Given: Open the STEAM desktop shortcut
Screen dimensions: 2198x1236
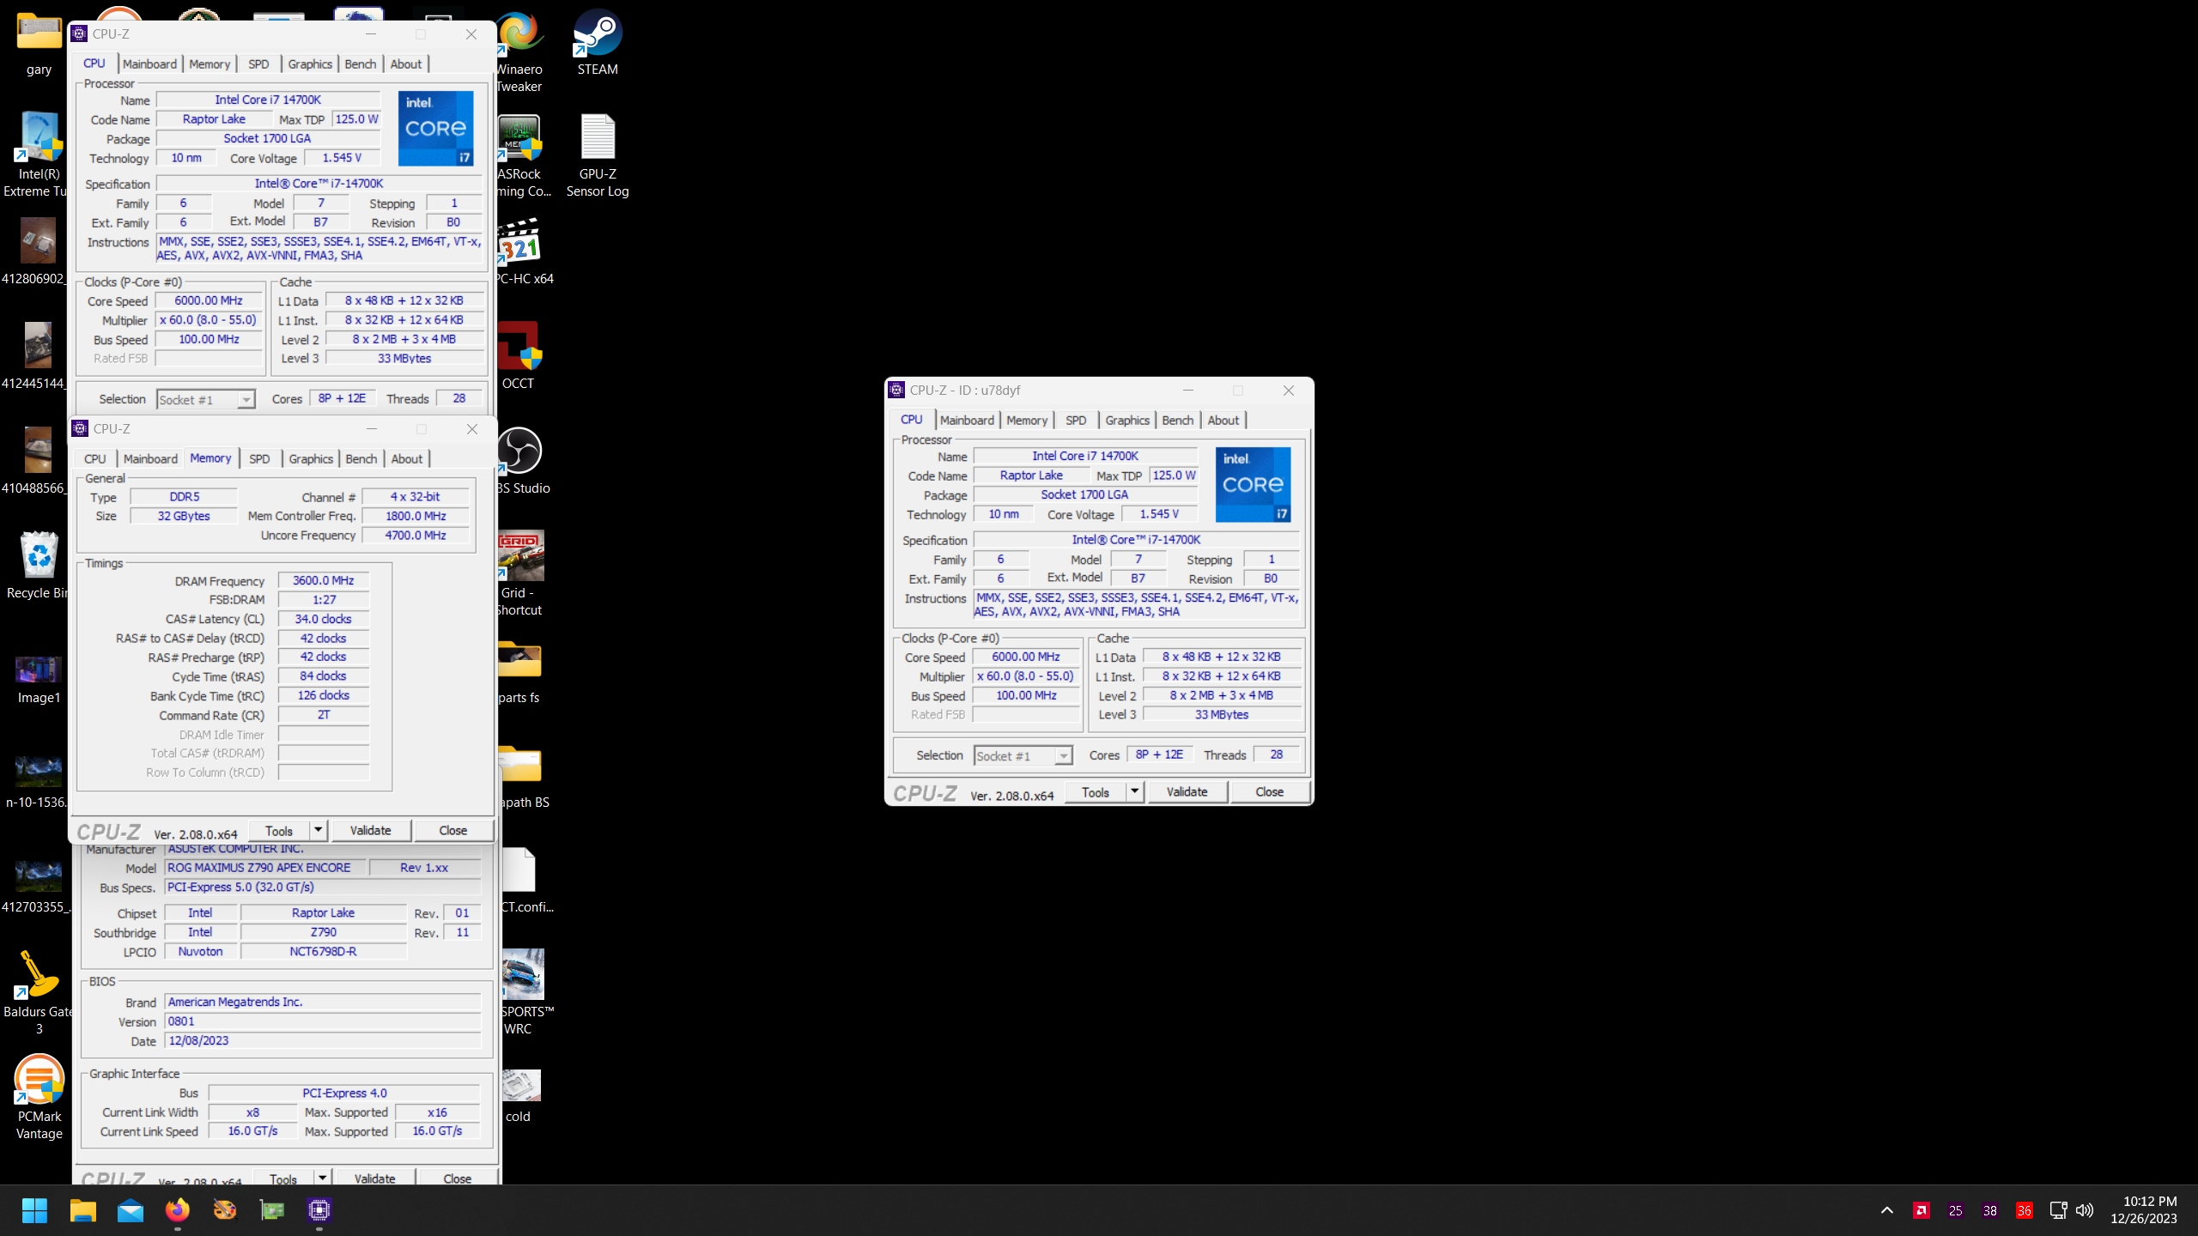Looking at the screenshot, I should pos(598,43).
